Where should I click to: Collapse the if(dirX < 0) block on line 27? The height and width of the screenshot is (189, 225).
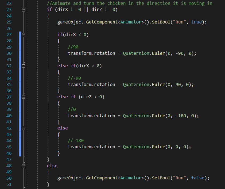[x=23, y=34]
